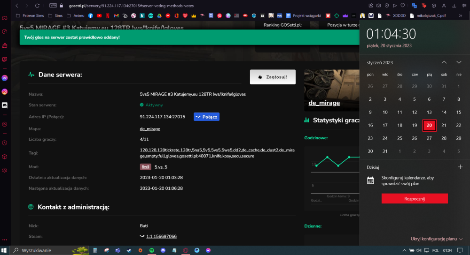Select January 14 in the calendar

(444, 112)
